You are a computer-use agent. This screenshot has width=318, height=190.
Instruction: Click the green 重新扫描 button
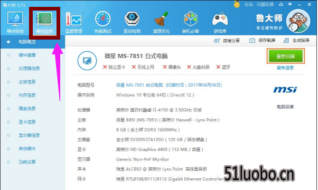point(286,56)
